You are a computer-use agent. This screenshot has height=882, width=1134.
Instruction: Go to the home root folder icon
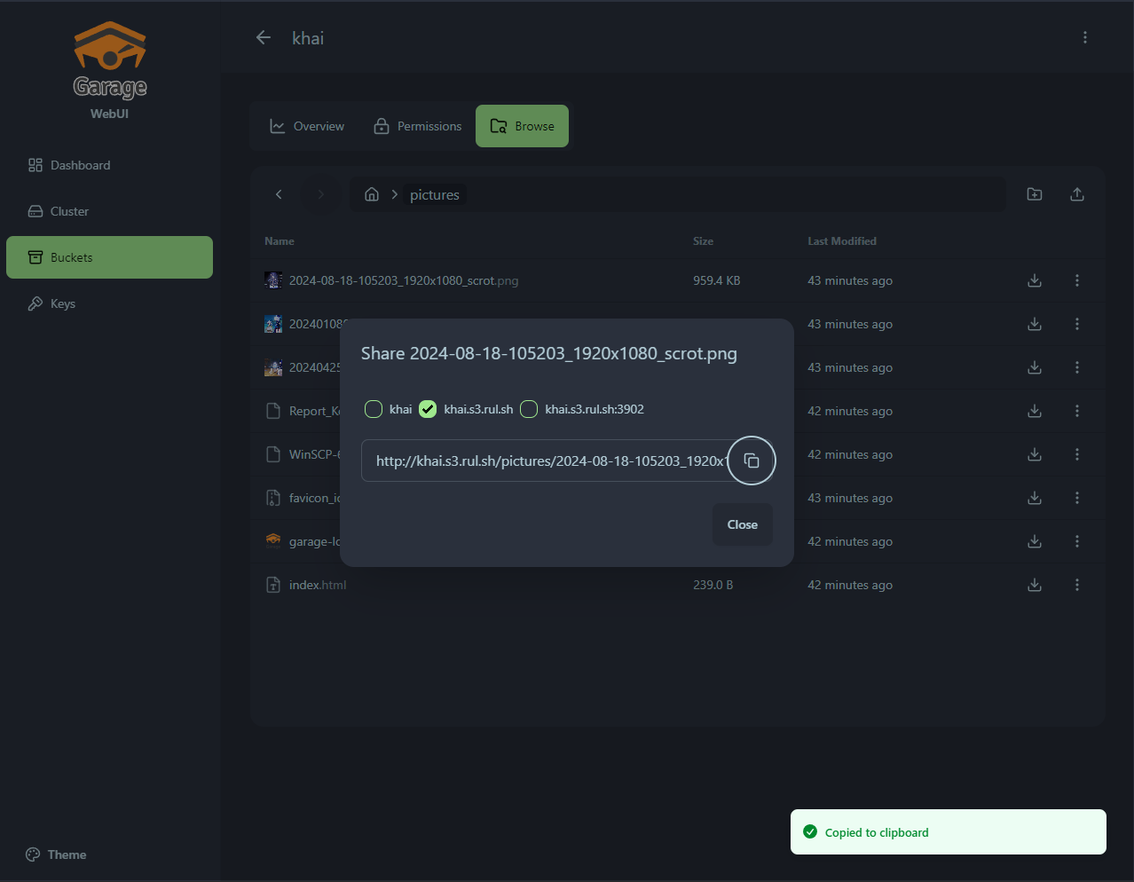pos(372,194)
